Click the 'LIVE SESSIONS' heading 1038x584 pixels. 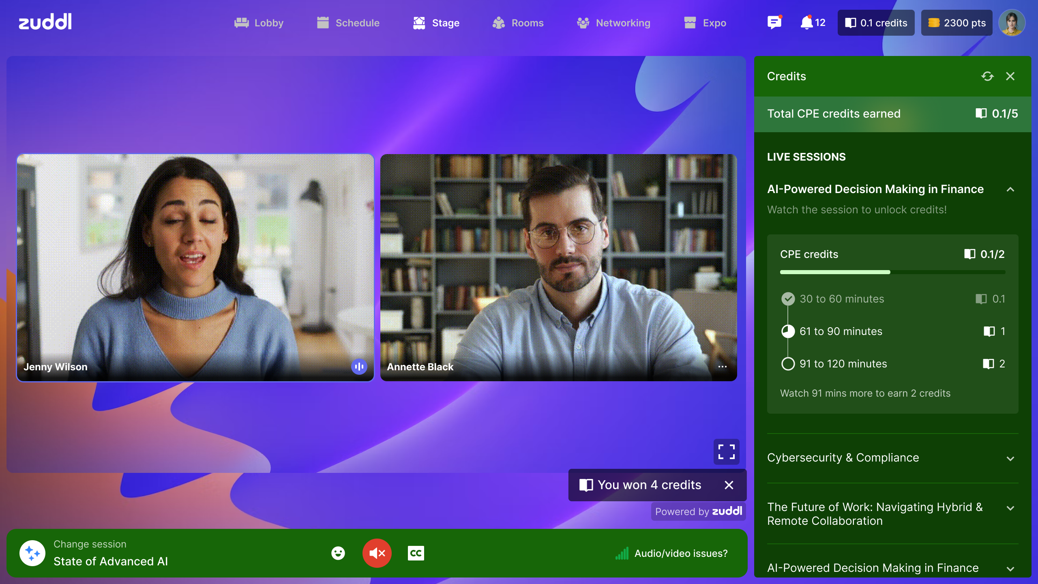coord(806,157)
